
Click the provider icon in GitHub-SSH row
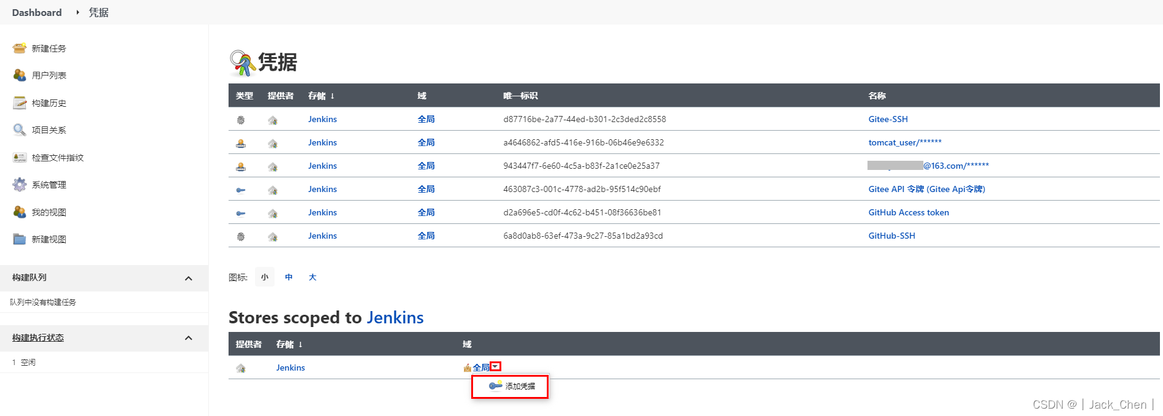[x=273, y=237]
